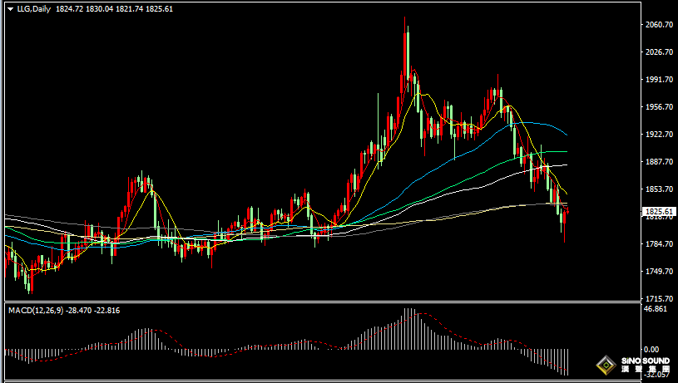Click the 1824.72 open price in the header
Image resolution: width=678 pixels, height=383 pixels.
pyautogui.click(x=69, y=8)
